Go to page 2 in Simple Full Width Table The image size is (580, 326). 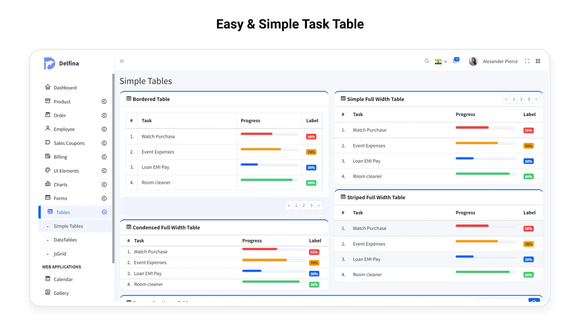521,99
